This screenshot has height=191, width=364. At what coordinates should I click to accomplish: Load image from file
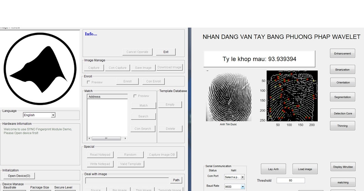coord(305,169)
